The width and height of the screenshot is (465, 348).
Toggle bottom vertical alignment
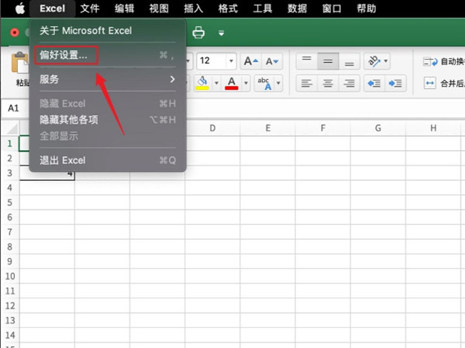[350, 61]
